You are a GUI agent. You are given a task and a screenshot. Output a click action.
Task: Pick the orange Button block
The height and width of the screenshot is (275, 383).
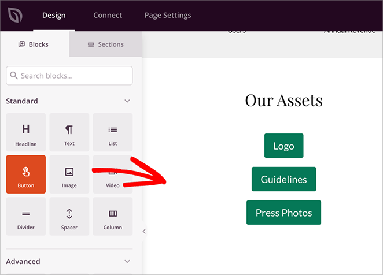tap(25, 174)
